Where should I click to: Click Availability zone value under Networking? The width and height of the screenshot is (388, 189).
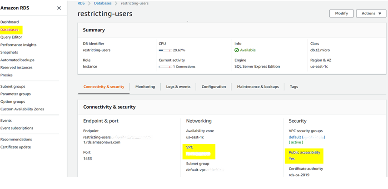(195, 137)
